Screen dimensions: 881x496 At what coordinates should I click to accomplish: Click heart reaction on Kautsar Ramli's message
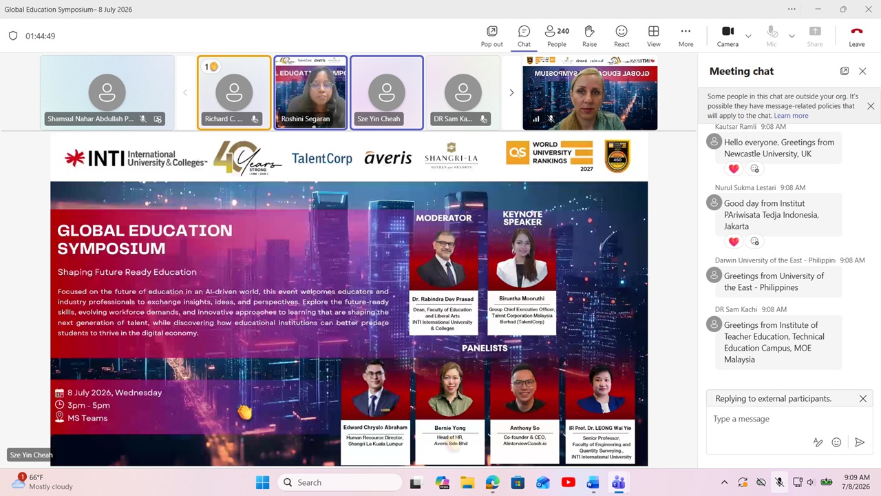coord(734,169)
